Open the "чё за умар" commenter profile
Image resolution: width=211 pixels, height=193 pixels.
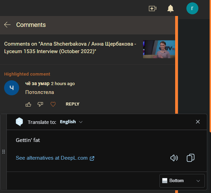click(37, 83)
